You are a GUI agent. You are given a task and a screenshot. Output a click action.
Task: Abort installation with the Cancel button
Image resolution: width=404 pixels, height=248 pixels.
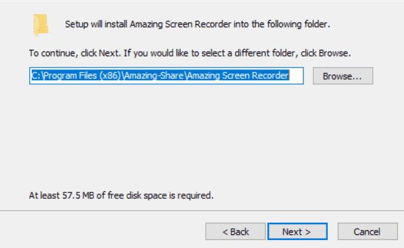coord(368,231)
